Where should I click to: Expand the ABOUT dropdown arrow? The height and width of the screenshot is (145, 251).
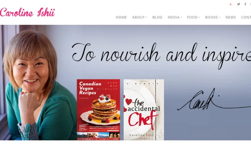click(147, 17)
